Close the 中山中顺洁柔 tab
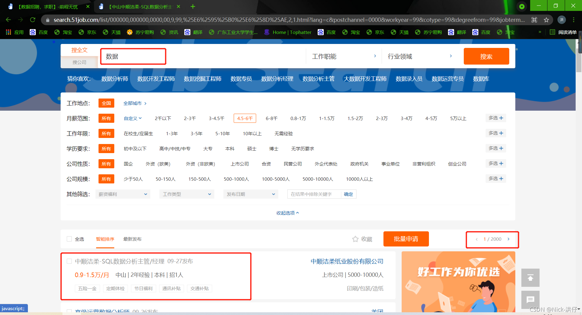 179,6
